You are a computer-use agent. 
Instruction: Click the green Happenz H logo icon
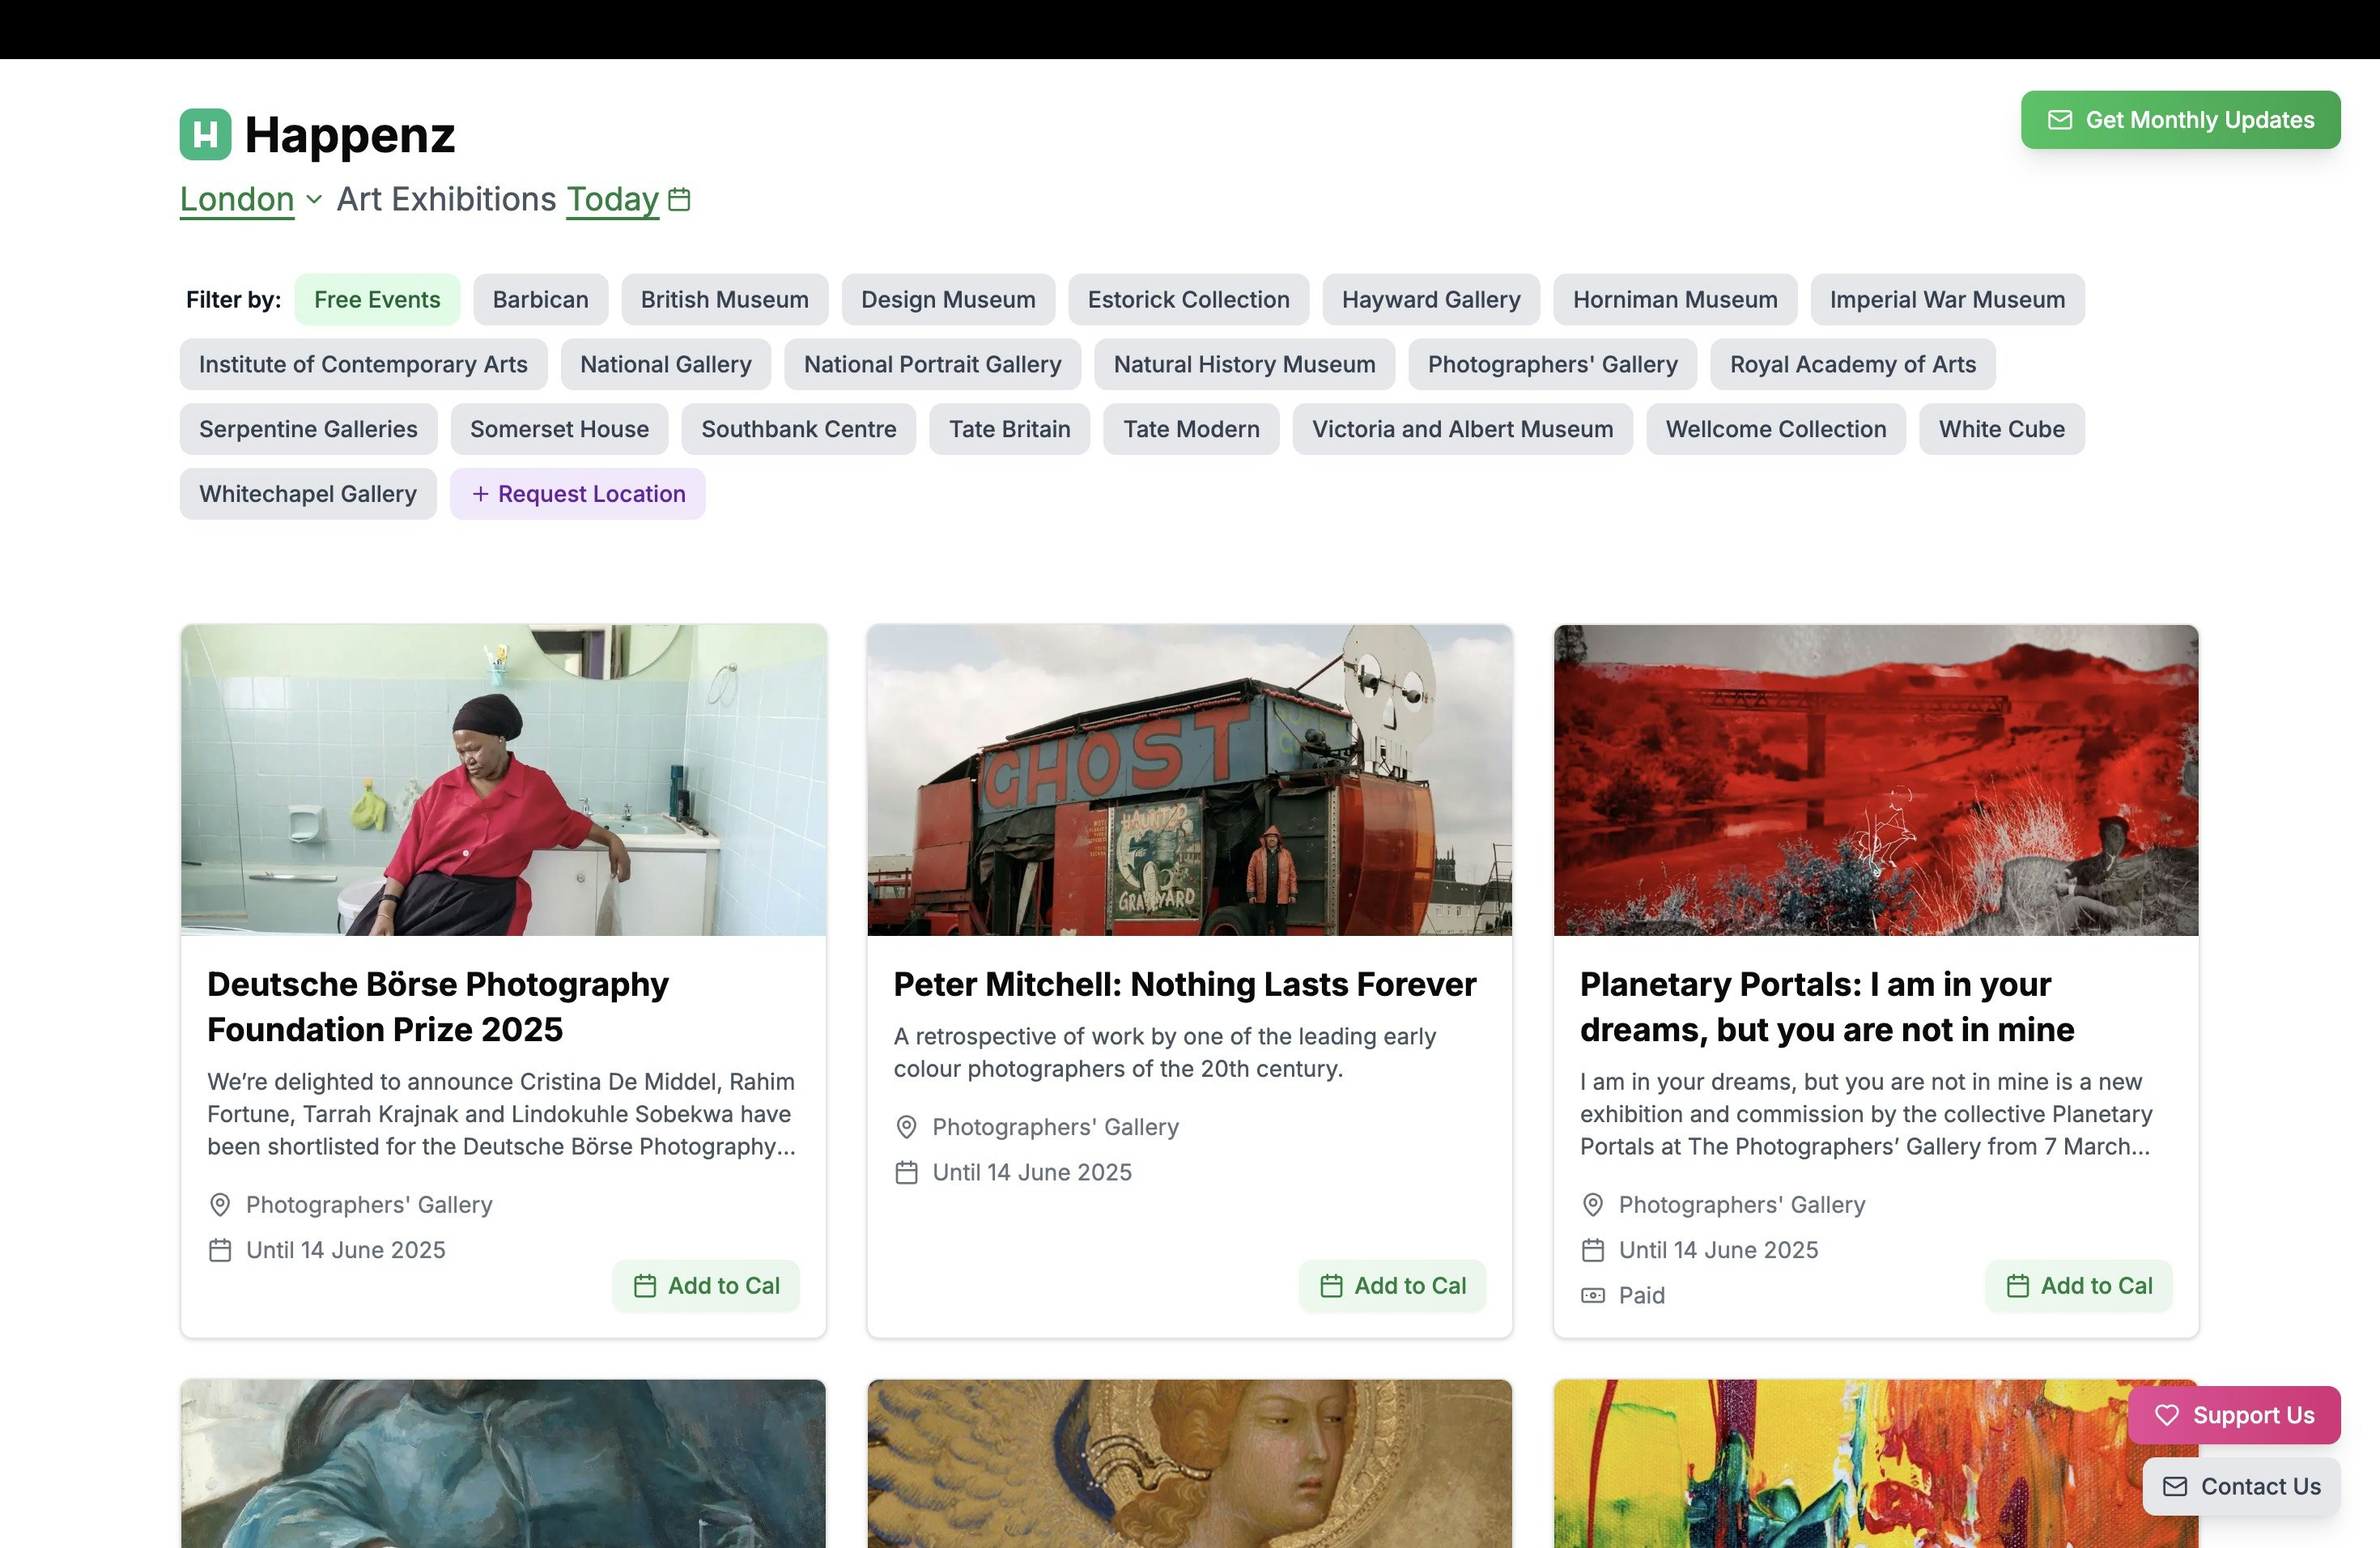pos(205,134)
